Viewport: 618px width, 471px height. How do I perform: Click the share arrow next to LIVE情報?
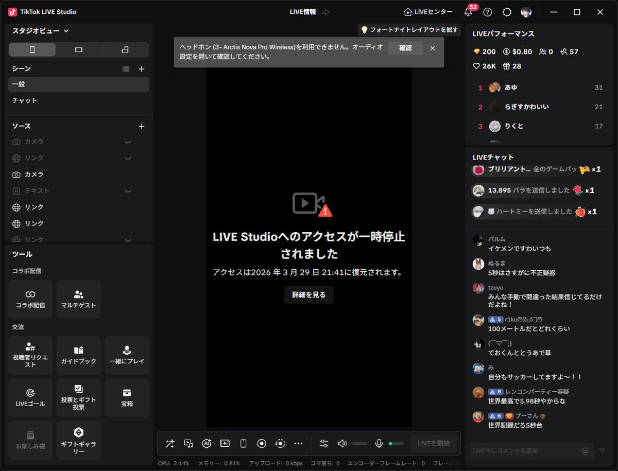326,12
